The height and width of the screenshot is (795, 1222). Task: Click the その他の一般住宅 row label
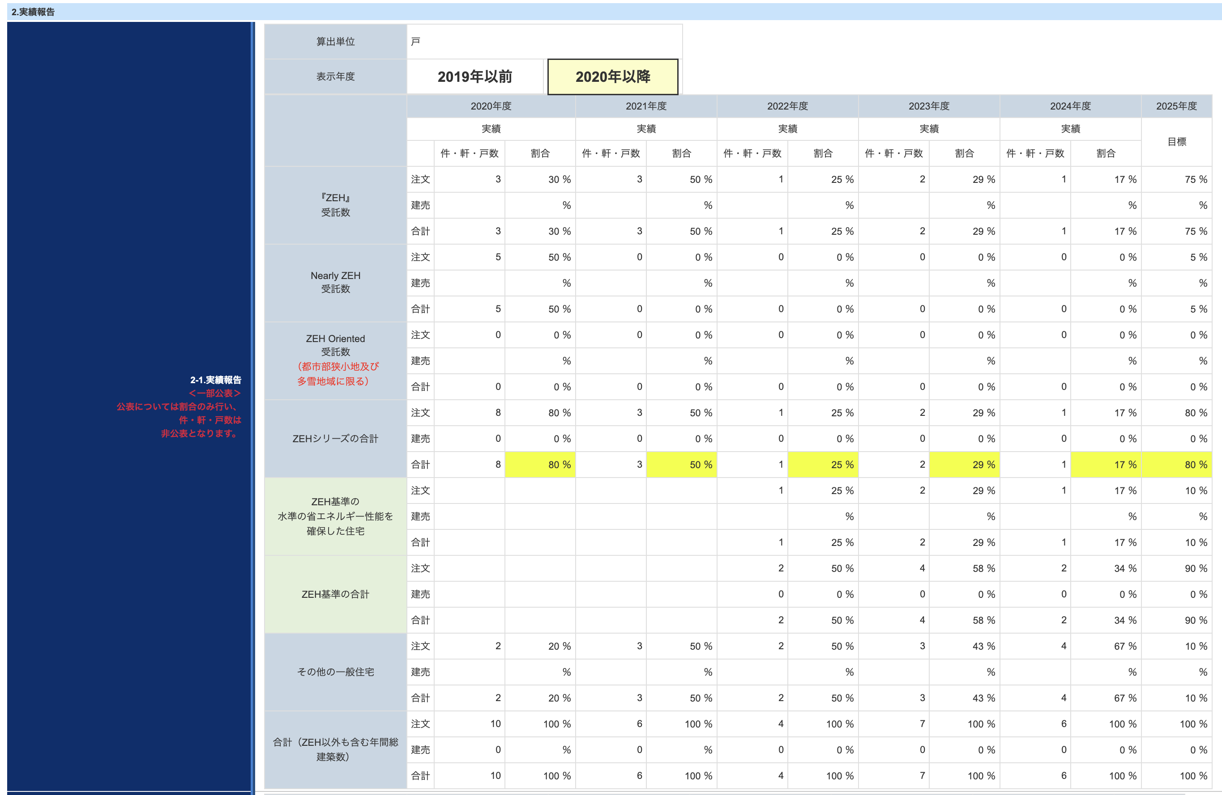[335, 672]
